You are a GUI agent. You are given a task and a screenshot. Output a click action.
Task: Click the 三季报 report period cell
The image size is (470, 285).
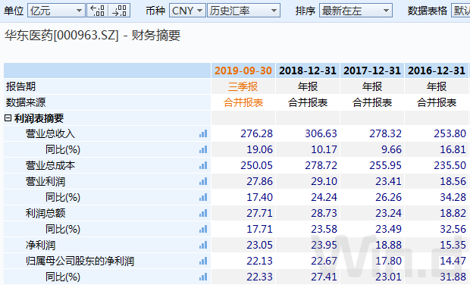tap(243, 86)
